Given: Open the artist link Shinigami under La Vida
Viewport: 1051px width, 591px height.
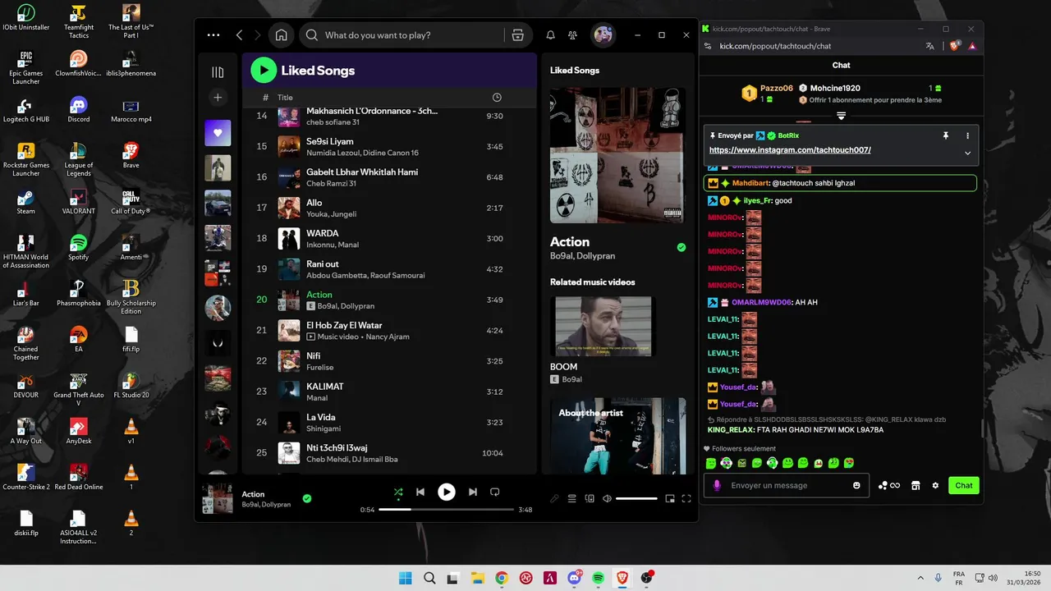Looking at the screenshot, I should pyautogui.click(x=324, y=428).
